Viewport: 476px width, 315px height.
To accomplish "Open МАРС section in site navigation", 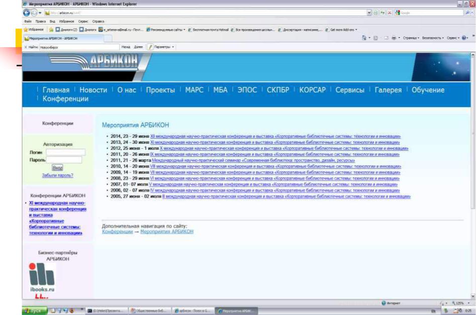I will 195,90.
